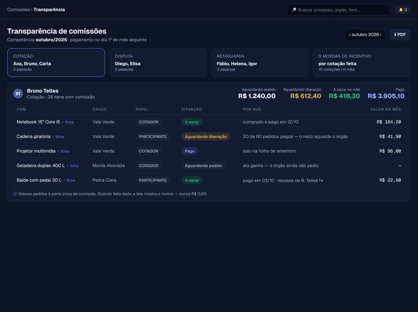This screenshot has width=418, height=312.
Task: Click the search magnifier icon
Action: point(294,10)
